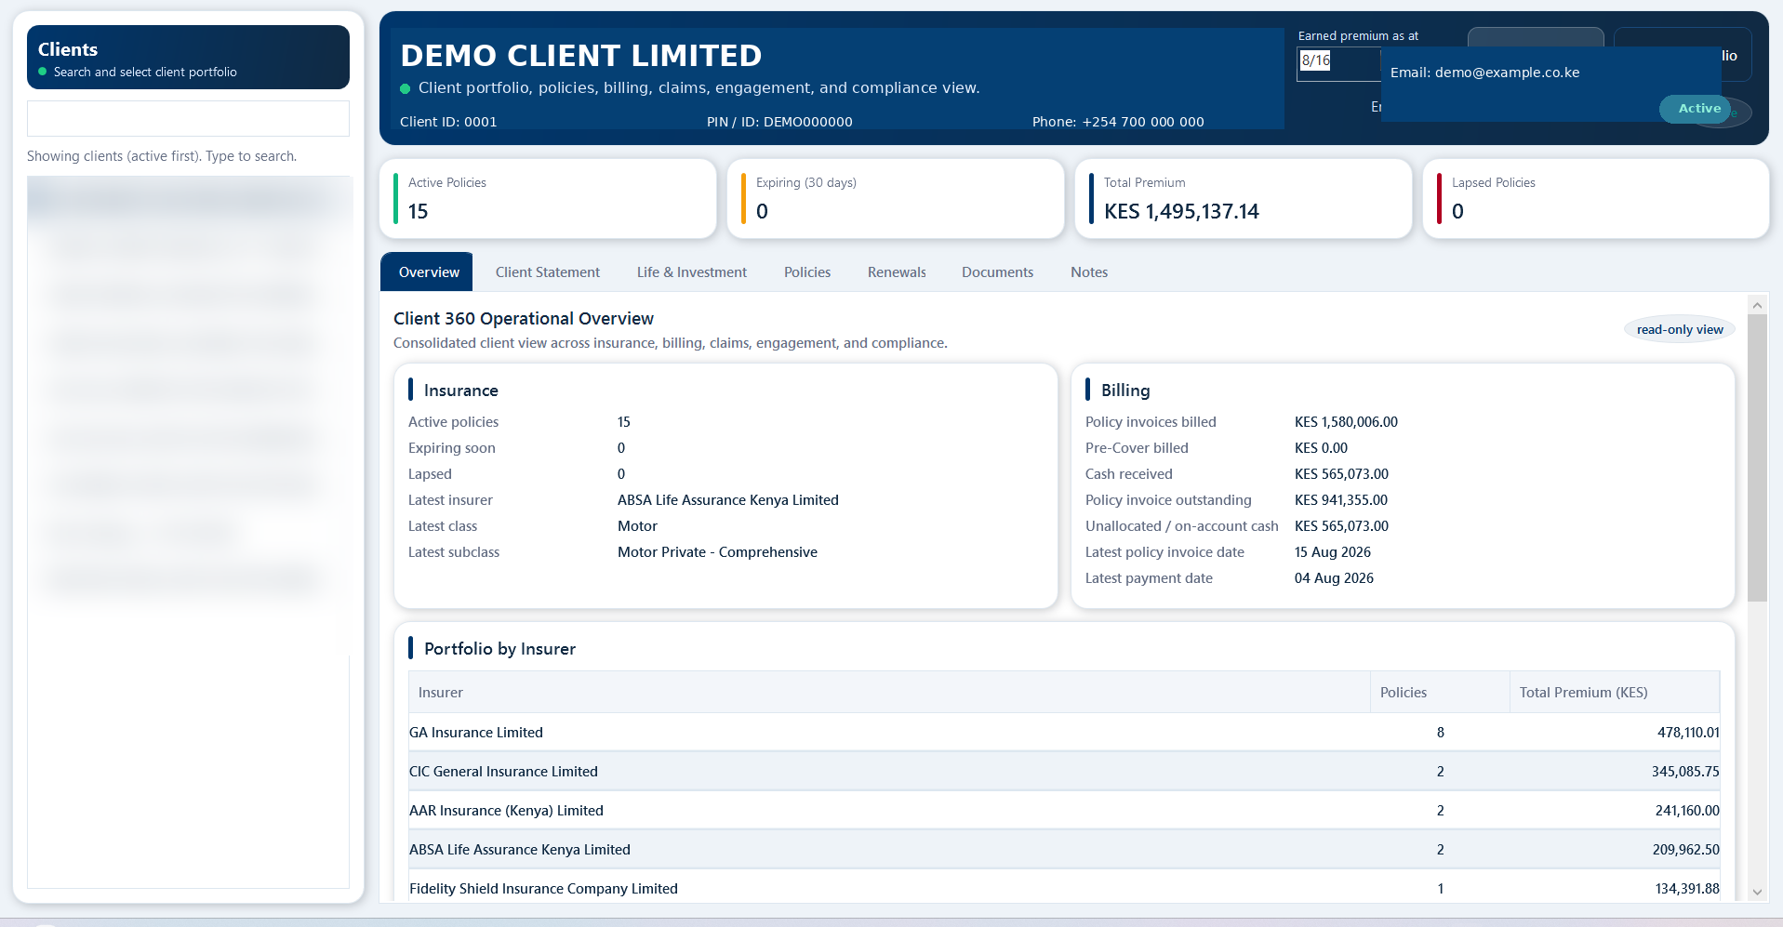Click the Cash received KES 565,073.00 value
Image resolution: width=1783 pixels, height=927 pixels.
pyautogui.click(x=1341, y=474)
